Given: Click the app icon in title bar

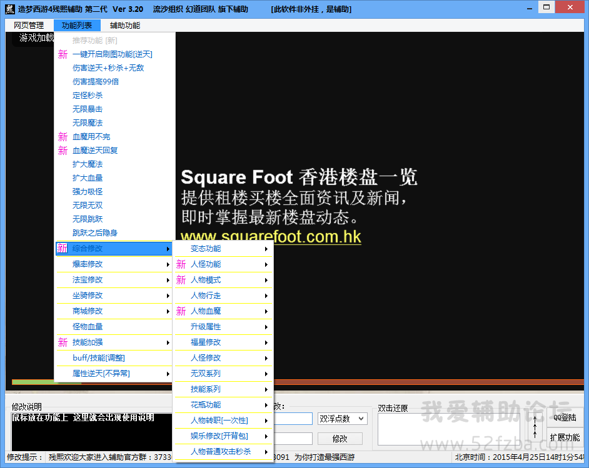Looking at the screenshot, I should pos(10,9).
